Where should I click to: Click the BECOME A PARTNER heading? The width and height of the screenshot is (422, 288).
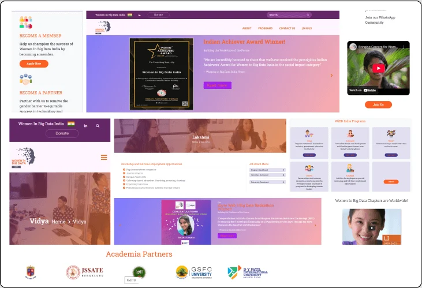point(40,93)
